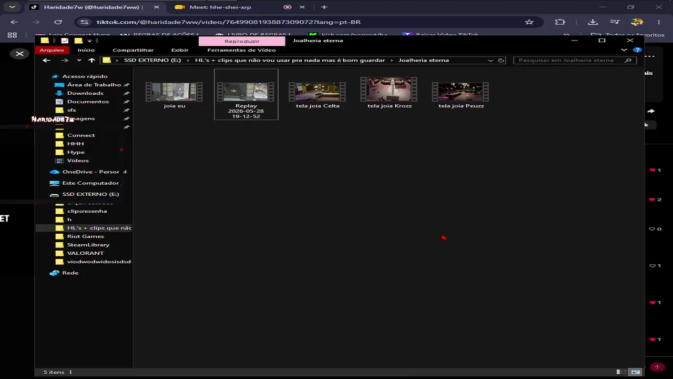Select the Ferramentas de Vídeo tab
The height and width of the screenshot is (379, 673).
(x=241, y=50)
